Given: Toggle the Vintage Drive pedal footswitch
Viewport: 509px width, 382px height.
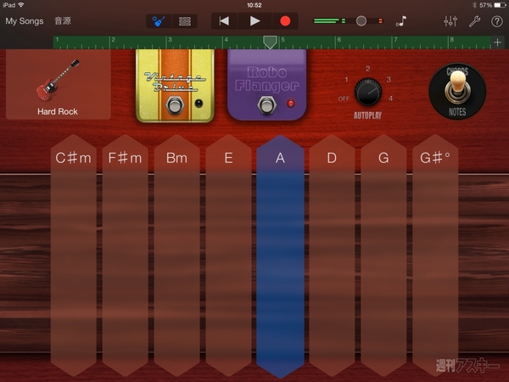Looking at the screenshot, I should pos(175,105).
